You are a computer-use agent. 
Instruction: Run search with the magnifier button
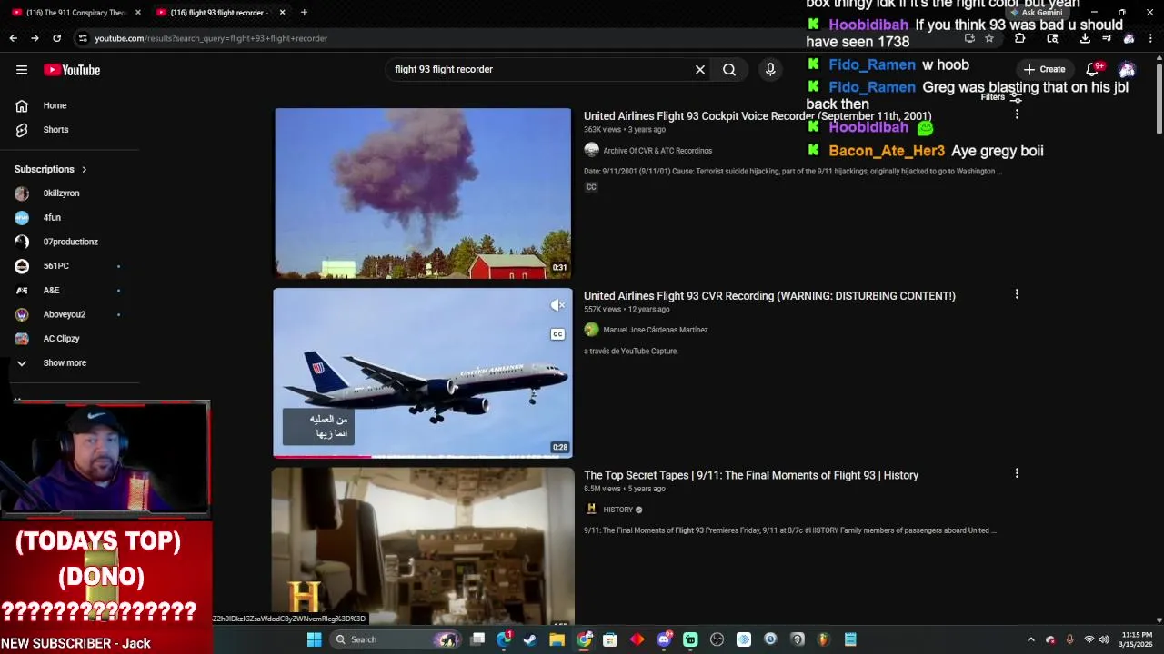pos(729,69)
